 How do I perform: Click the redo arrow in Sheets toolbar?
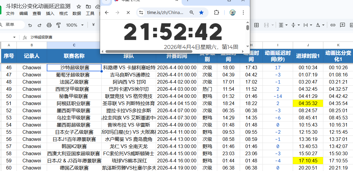(x=39, y=25)
